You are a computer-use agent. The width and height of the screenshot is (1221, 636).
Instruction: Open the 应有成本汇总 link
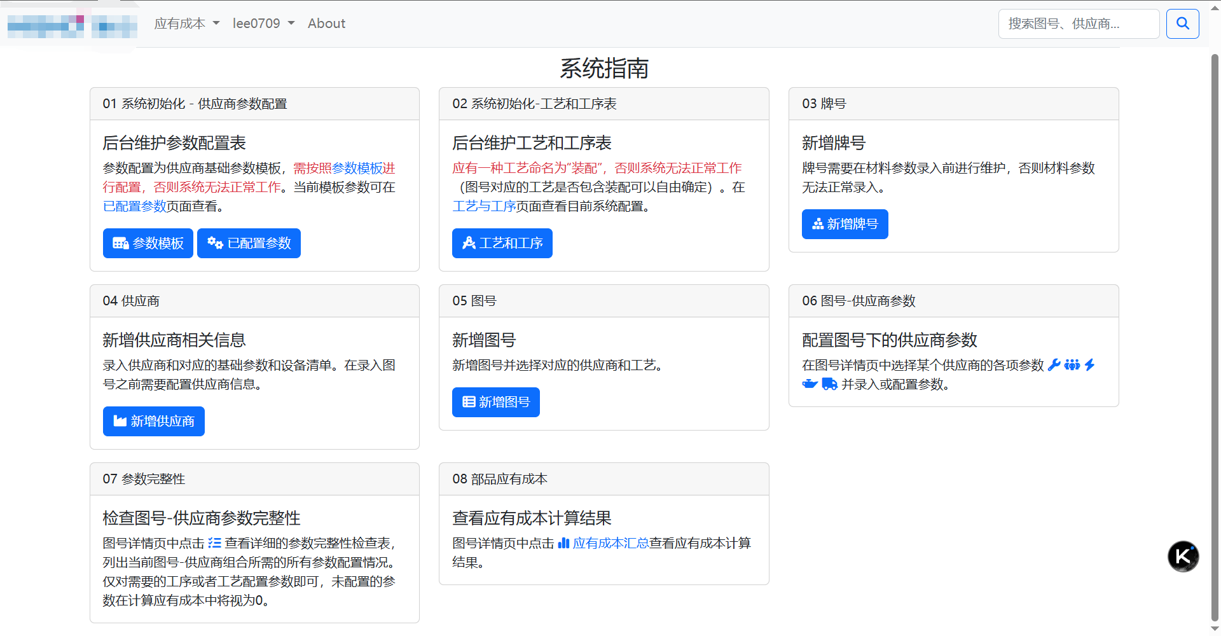tap(610, 543)
